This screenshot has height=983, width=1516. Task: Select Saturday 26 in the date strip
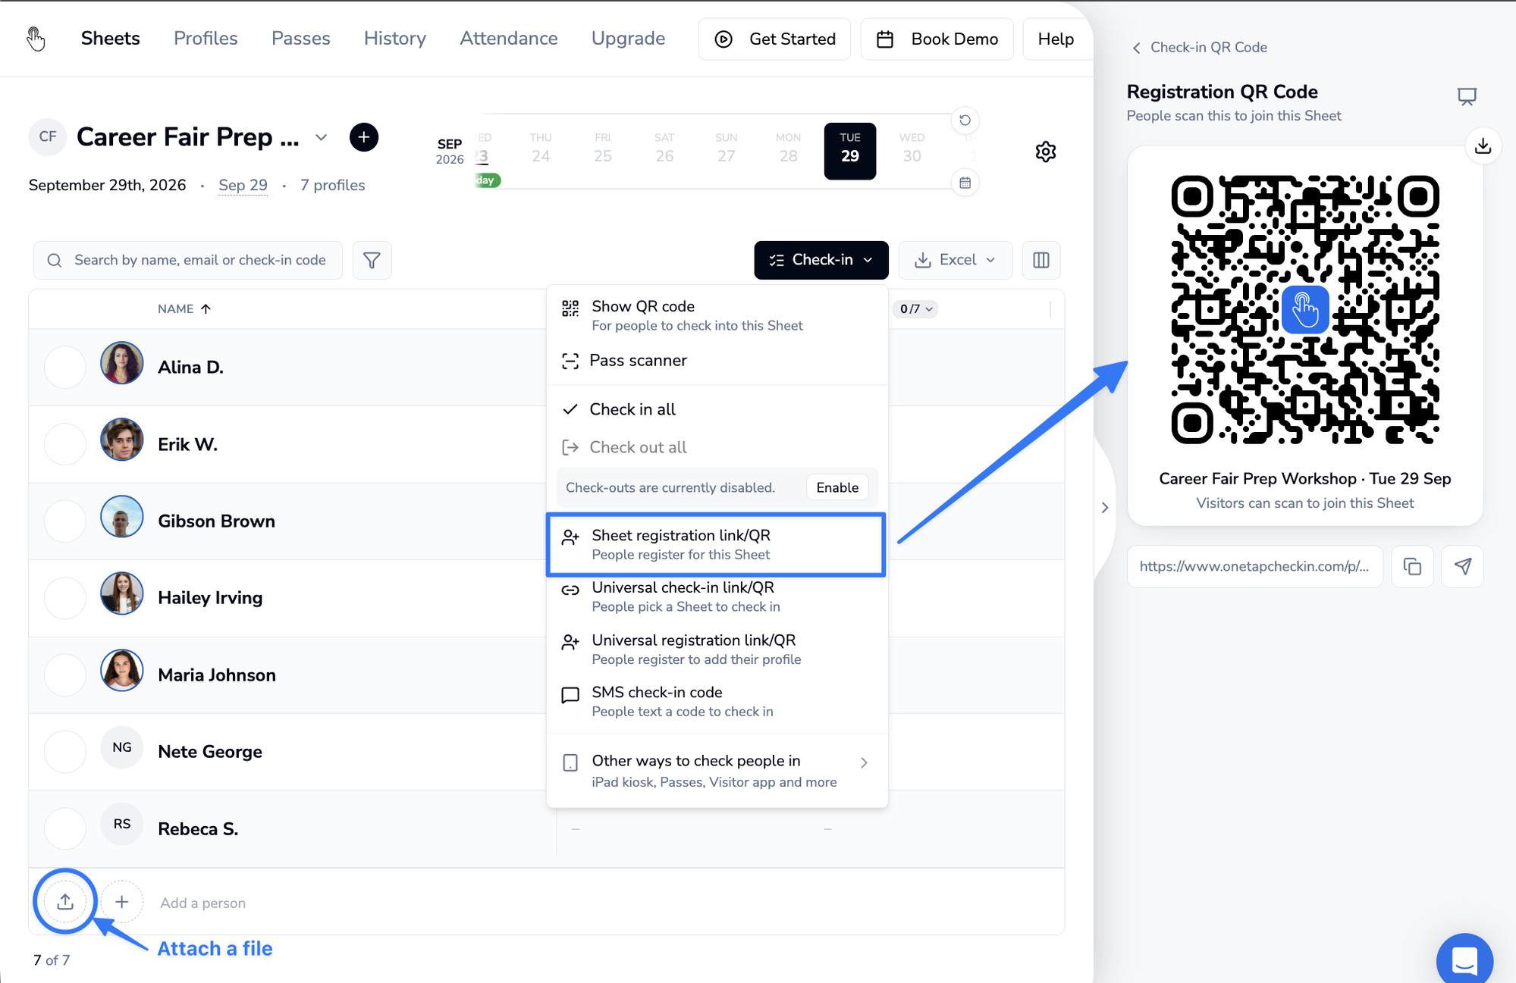coord(664,149)
